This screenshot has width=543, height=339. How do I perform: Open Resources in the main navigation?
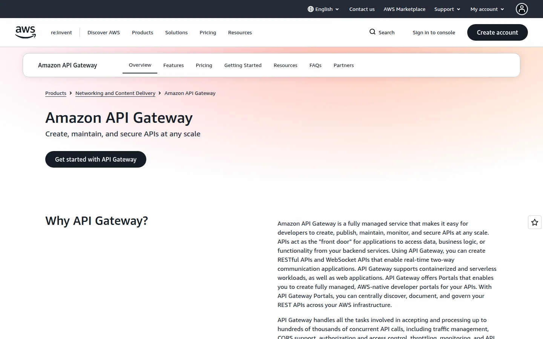240,32
